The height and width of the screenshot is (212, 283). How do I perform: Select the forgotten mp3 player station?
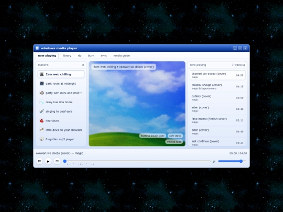coord(61,139)
